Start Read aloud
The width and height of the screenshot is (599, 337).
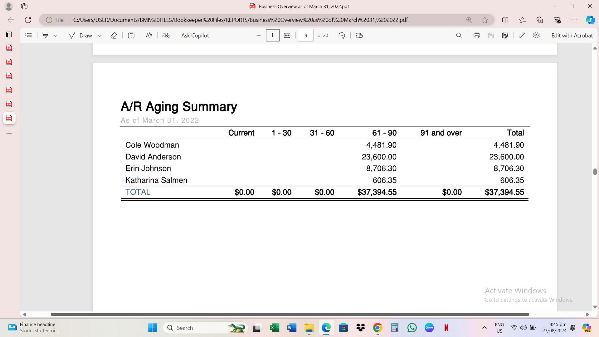(x=149, y=36)
